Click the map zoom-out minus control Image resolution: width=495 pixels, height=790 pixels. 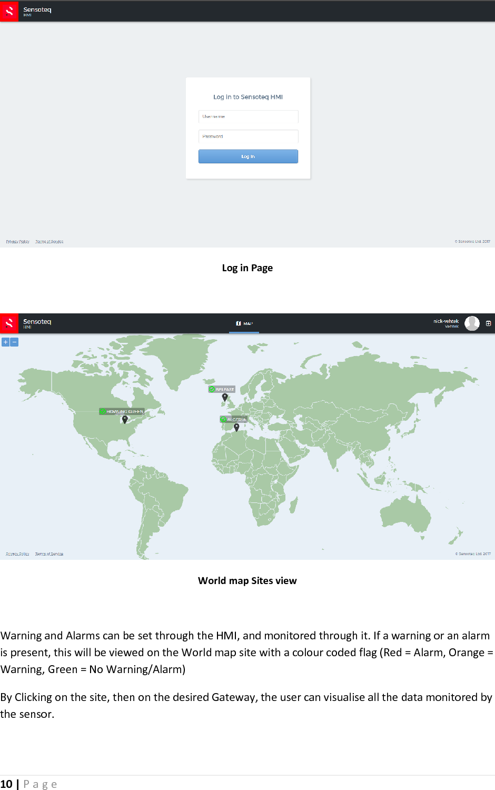click(x=13, y=341)
